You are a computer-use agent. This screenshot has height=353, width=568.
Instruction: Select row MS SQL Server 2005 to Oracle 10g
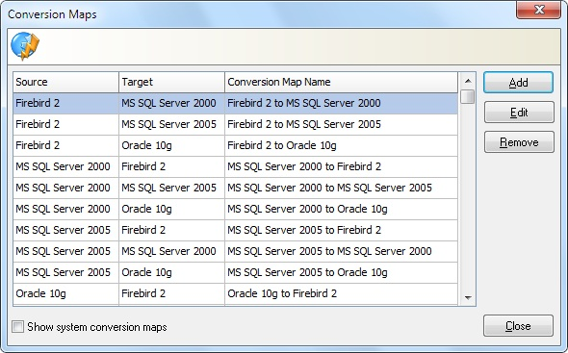coord(236,272)
